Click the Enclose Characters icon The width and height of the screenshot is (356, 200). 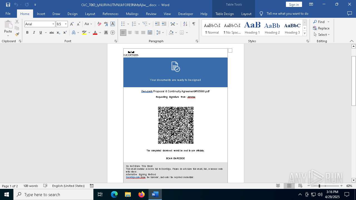point(113,32)
